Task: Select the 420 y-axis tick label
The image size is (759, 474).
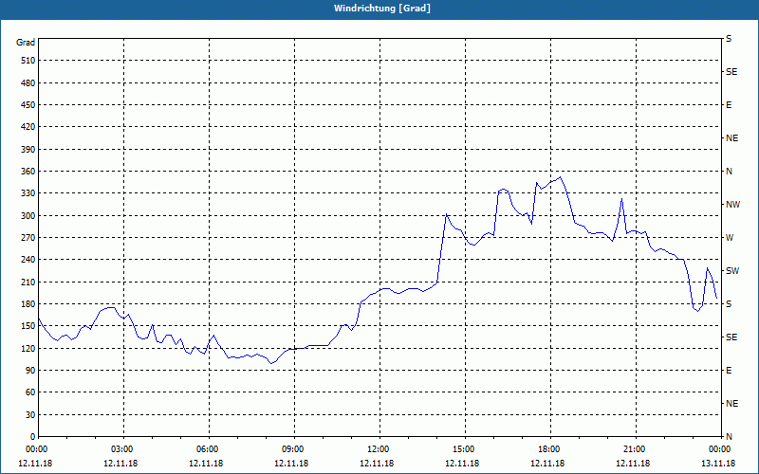Action: coord(28,127)
